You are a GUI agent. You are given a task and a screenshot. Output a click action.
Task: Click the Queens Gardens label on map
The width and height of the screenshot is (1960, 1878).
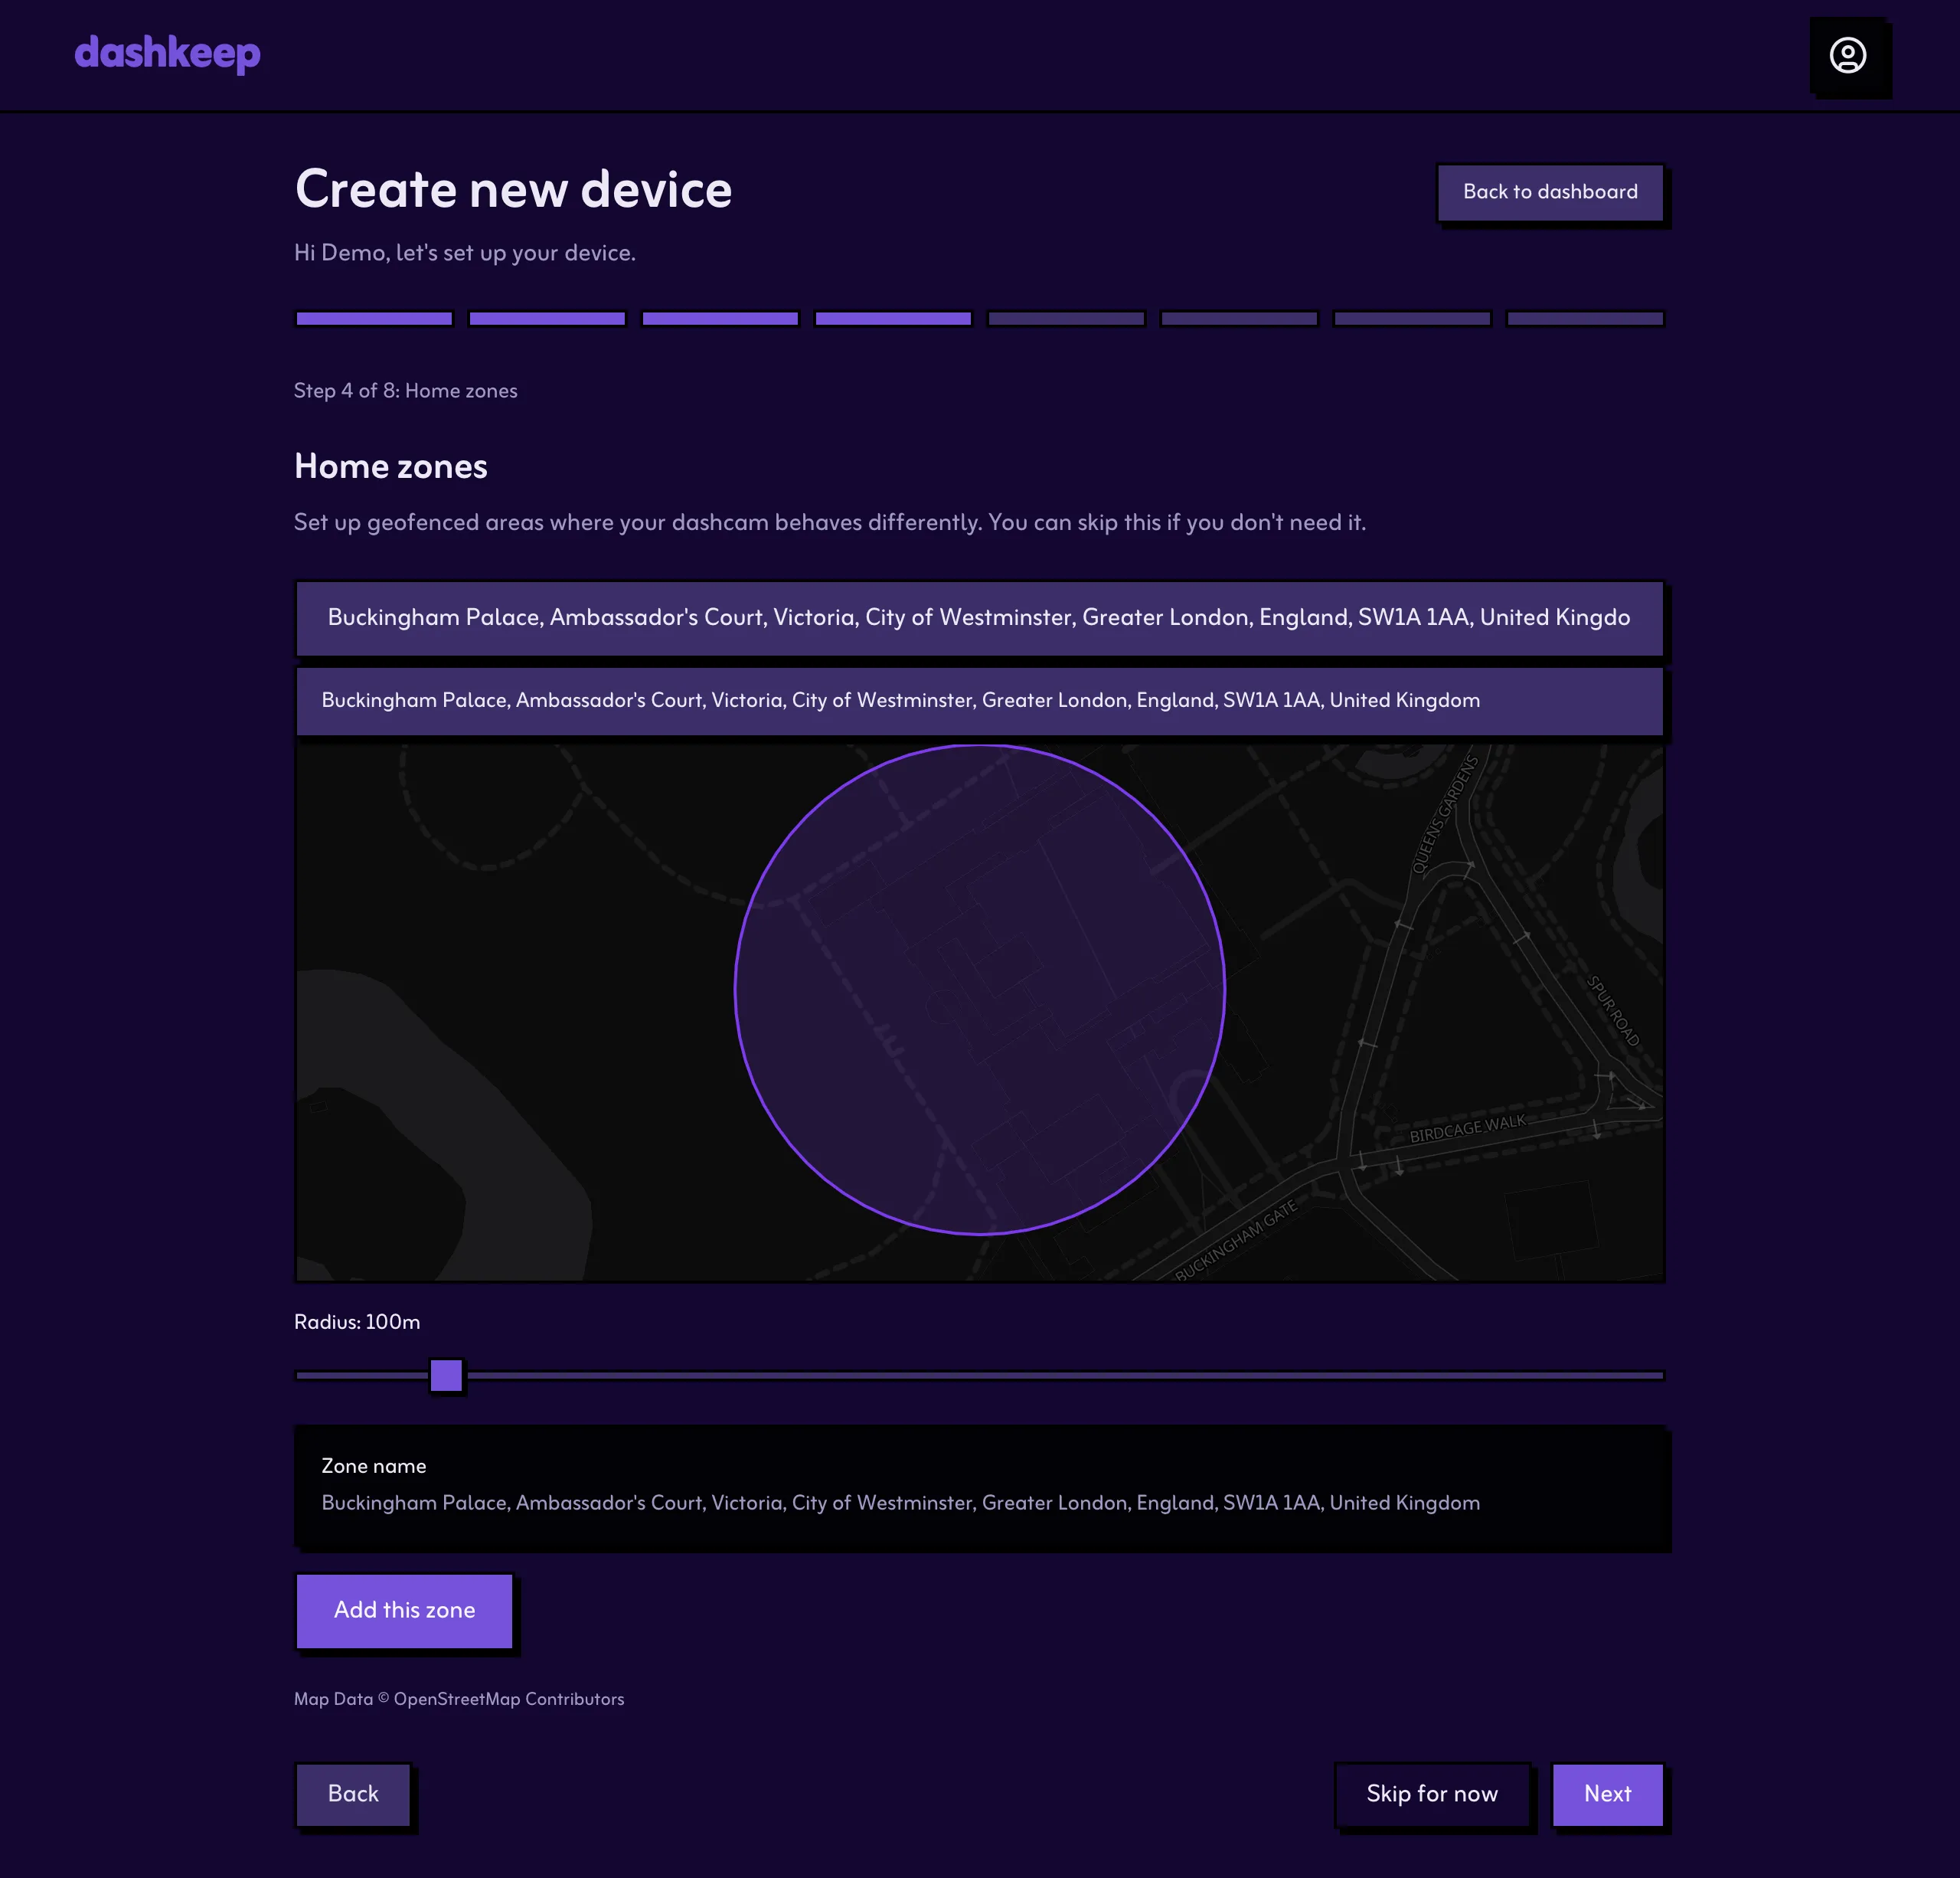click(1444, 816)
